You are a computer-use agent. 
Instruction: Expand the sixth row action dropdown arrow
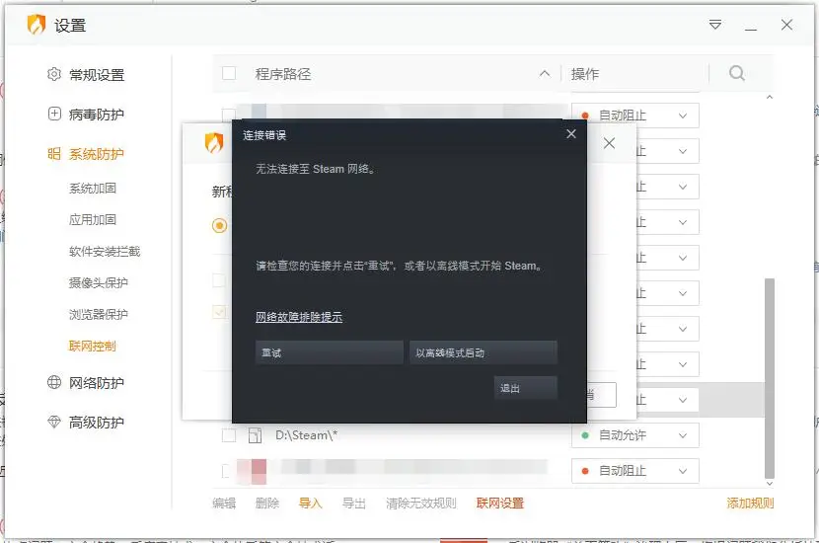click(x=683, y=293)
